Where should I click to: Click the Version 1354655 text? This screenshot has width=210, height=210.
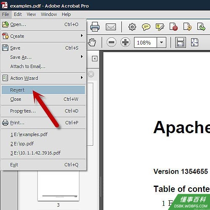pos(181,171)
